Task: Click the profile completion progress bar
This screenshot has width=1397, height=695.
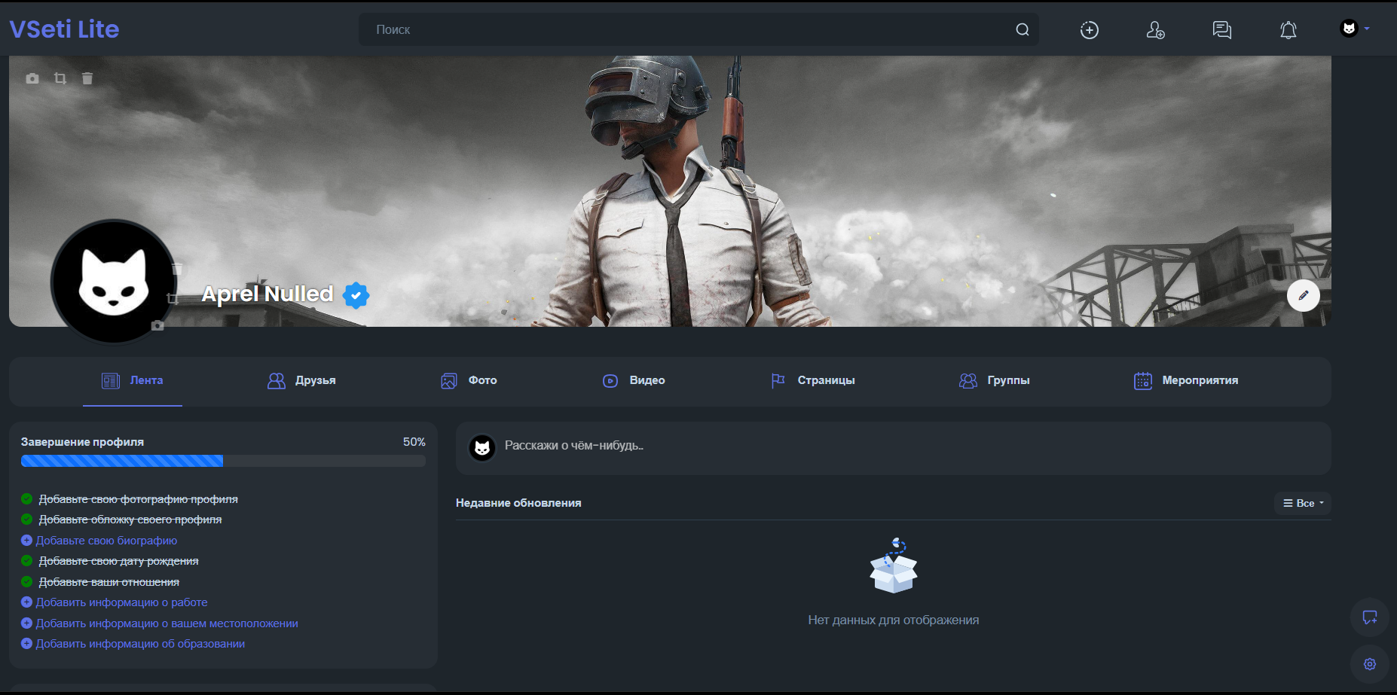Action: (223, 461)
